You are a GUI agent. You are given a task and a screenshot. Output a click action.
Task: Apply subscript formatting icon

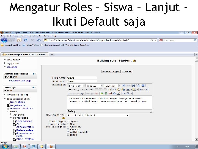coord(87,90)
